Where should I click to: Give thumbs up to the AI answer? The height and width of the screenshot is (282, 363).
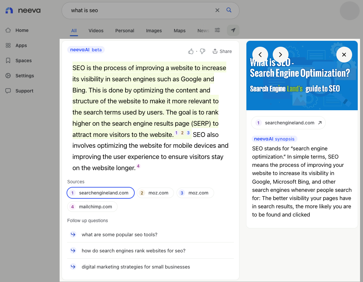click(x=191, y=51)
